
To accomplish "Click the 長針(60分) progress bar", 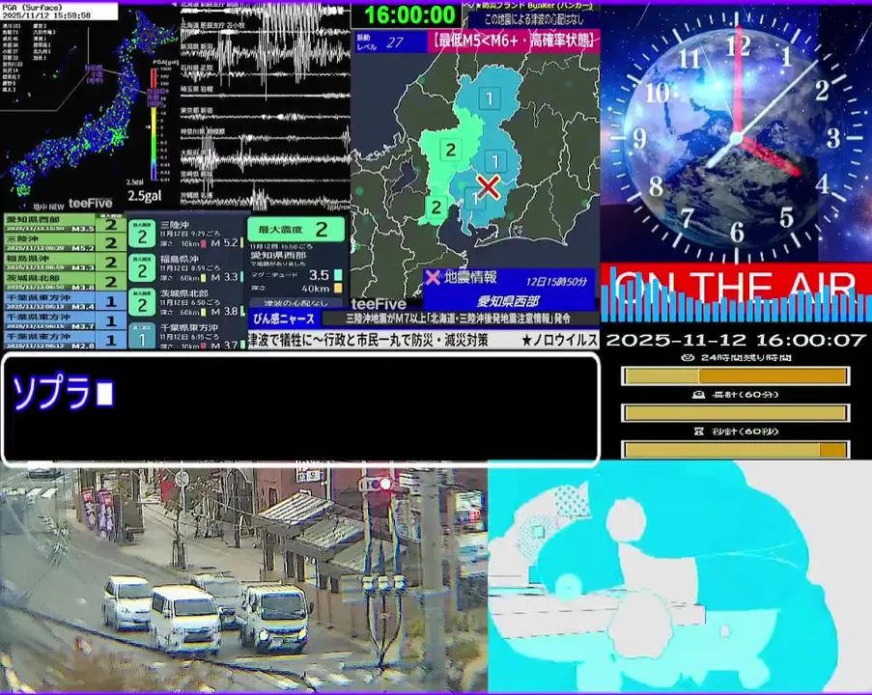I will pyautogui.click(x=735, y=413).
